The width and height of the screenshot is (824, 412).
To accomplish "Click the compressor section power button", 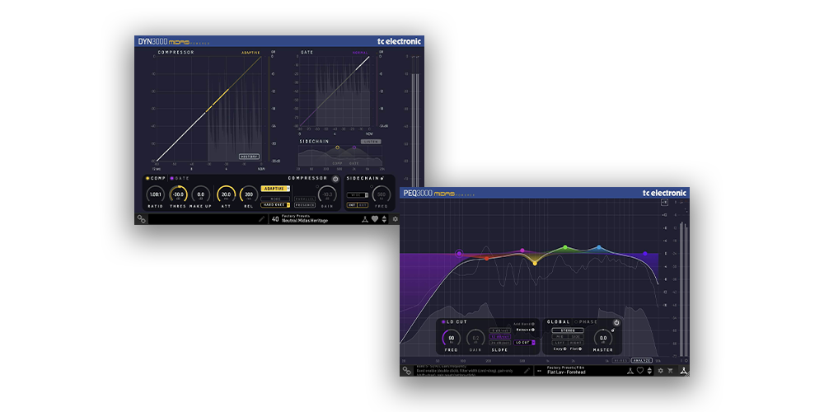I will click(335, 178).
